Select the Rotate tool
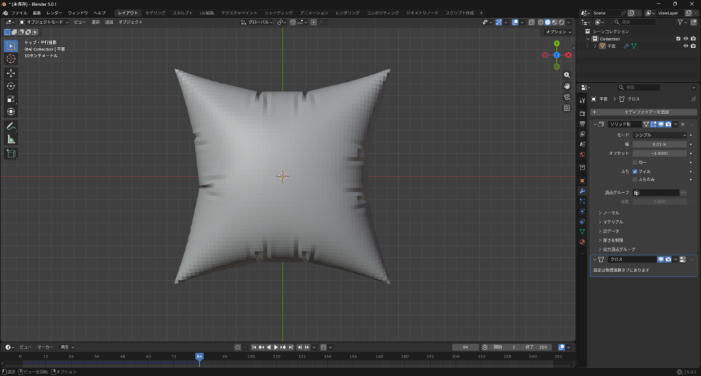The image size is (701, 376). click(11, 86)
